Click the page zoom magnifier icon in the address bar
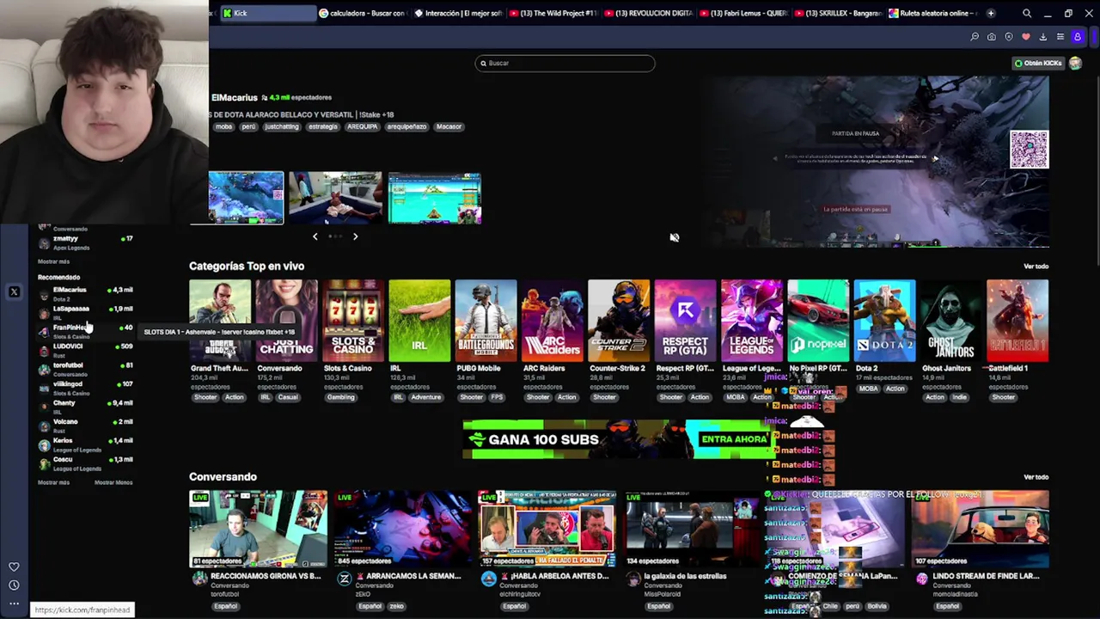This screenshot has width=1100, height=619. [x=975, y=37]
